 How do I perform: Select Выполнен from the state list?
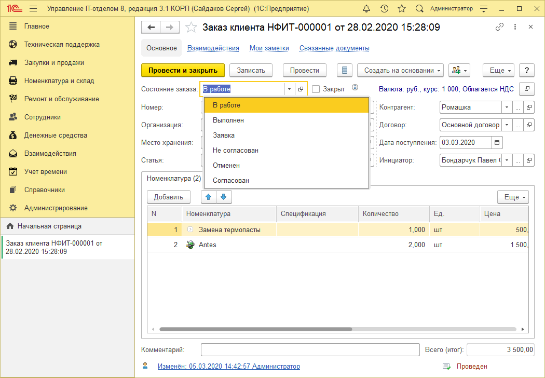point(228,120)
